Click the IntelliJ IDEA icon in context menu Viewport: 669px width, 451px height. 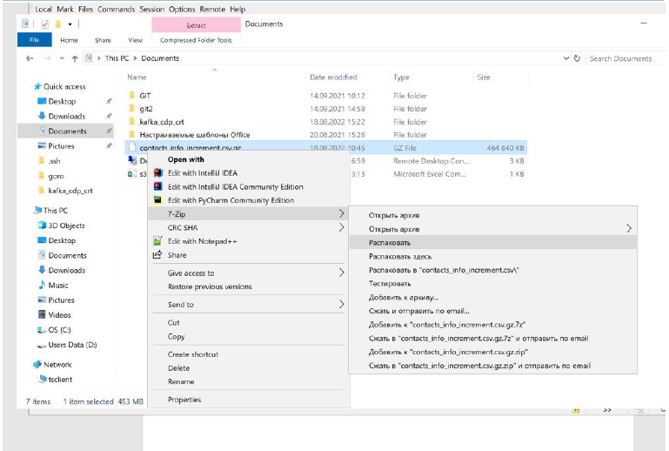point(157,173)
